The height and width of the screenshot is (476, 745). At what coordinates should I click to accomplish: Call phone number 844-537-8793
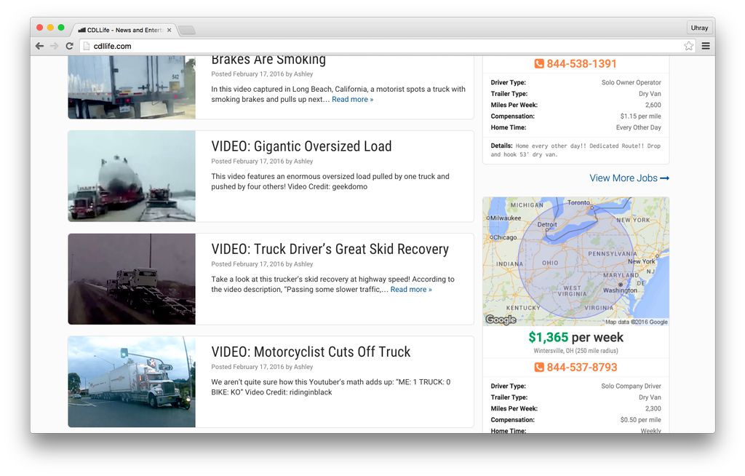pos(575,368)
